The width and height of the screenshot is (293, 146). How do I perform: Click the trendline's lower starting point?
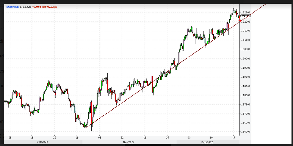pyautogui.click(x=85, y=127)
